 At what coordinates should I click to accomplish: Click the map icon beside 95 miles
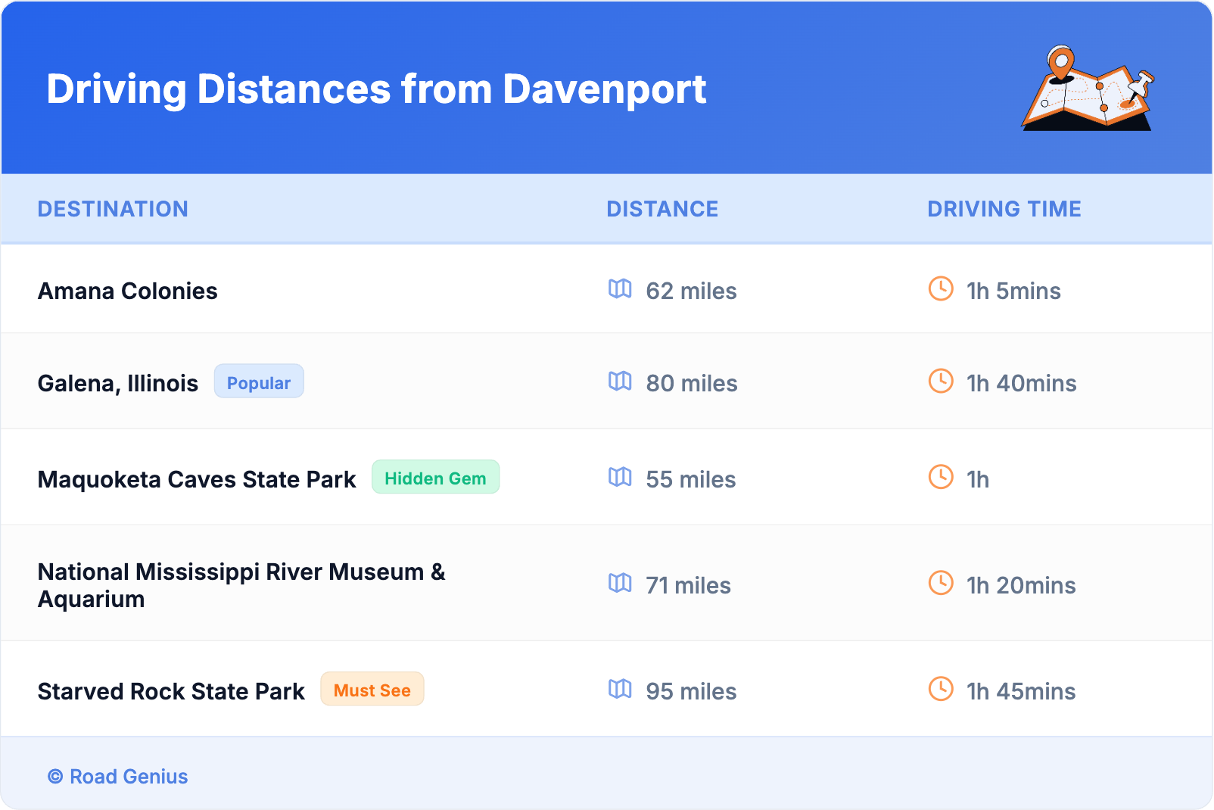point(620,690)
